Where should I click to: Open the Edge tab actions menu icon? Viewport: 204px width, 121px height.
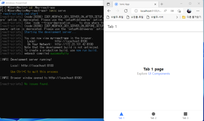(x=108, y=4)
